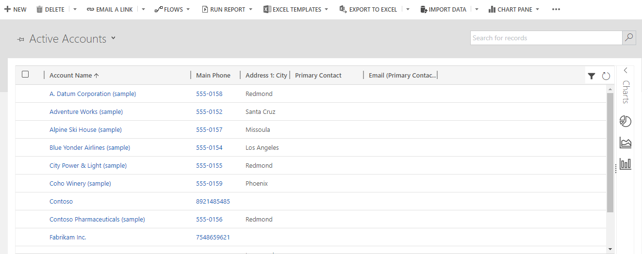The image size is (642, 254).
Task: Click the pin icon beside Active Accounts
Action: point(21,39)
